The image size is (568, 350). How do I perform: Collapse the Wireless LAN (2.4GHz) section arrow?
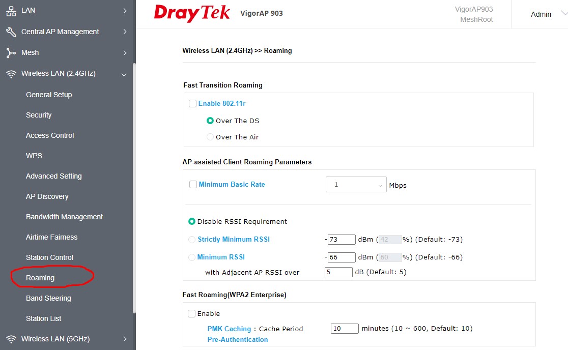click(124, 74)
